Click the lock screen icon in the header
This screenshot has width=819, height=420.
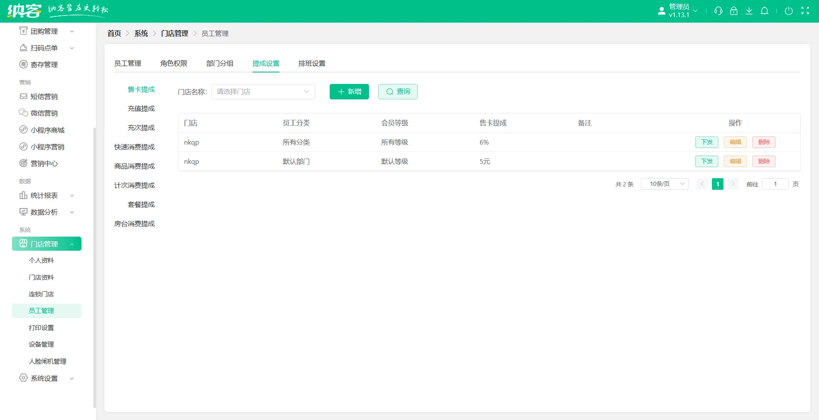(x=734, y=11)
